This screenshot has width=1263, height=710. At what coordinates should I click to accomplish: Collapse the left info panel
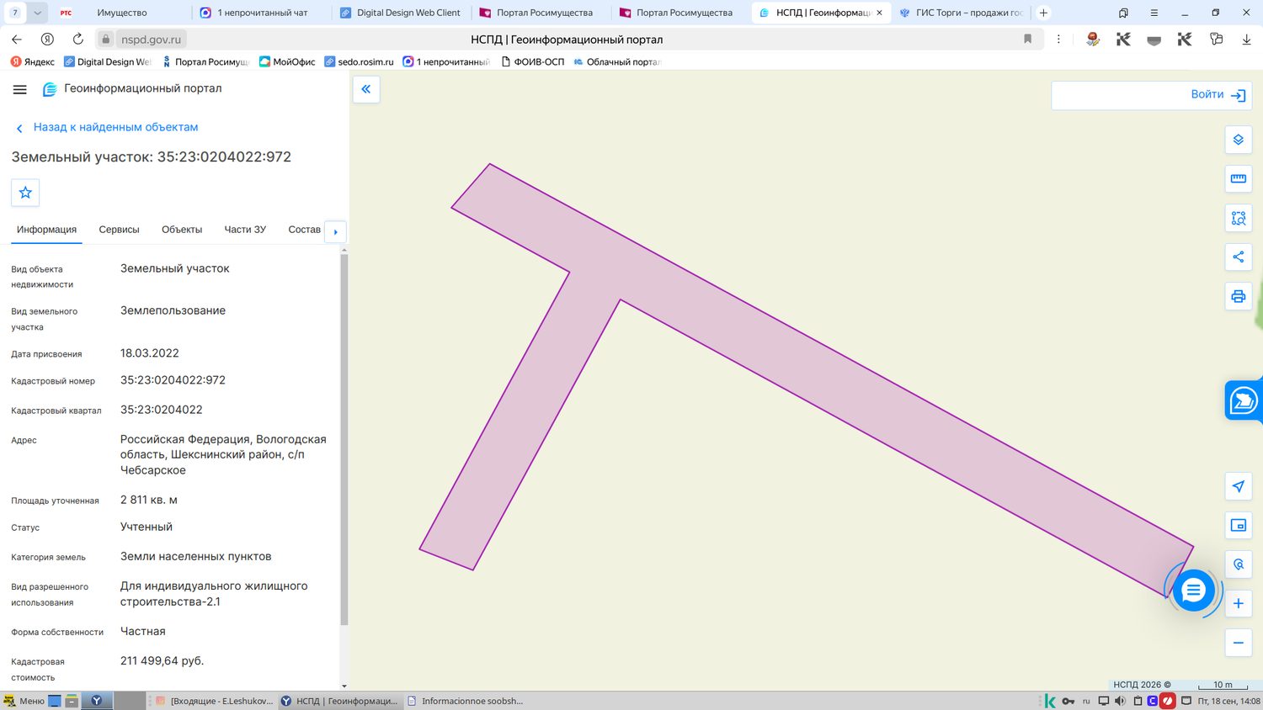pos(366,88)
